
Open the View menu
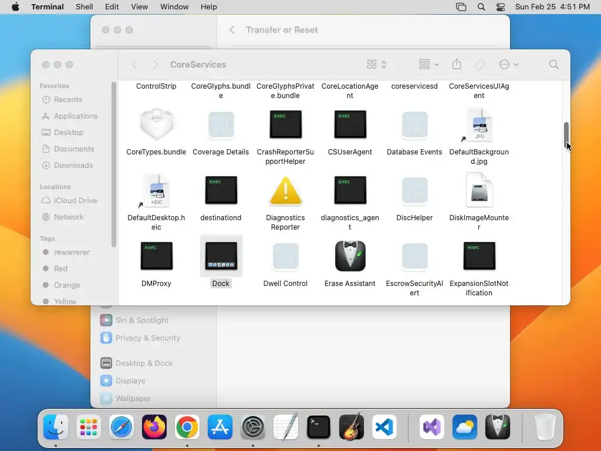(139, 7)
